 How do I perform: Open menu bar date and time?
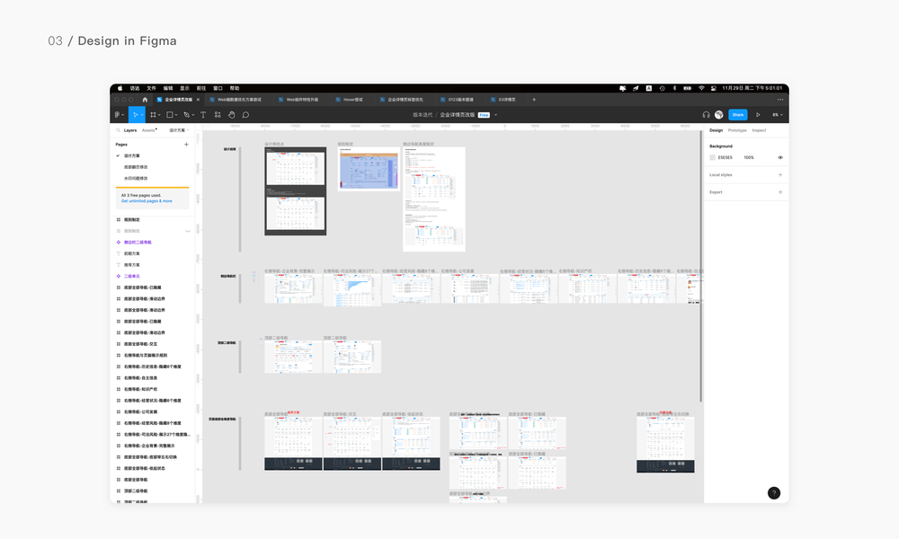point(752,88)
